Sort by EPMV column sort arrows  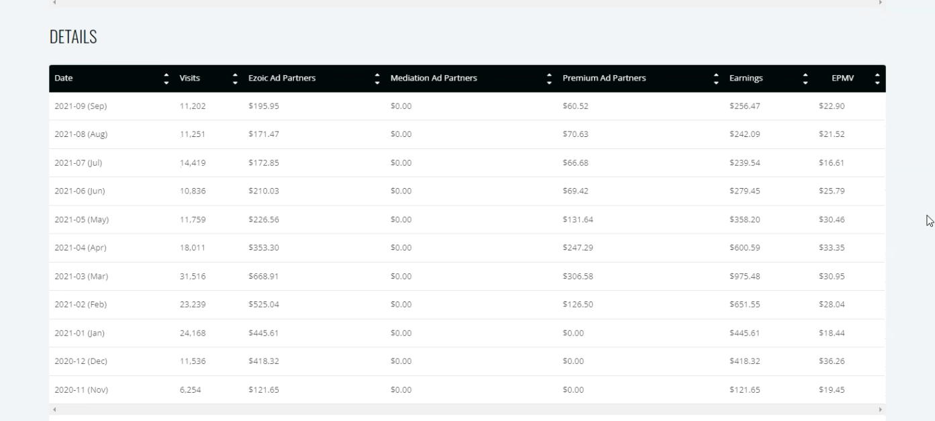[x=877, y=79]
